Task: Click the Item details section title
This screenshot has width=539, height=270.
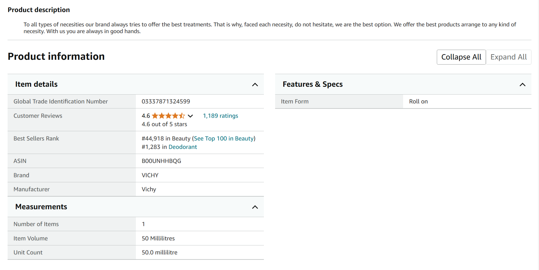Action: click(x=36, y=84)
